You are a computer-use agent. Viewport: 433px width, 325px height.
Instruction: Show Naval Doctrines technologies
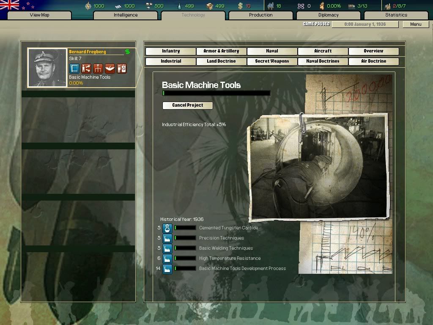click(x=323, y=61)
